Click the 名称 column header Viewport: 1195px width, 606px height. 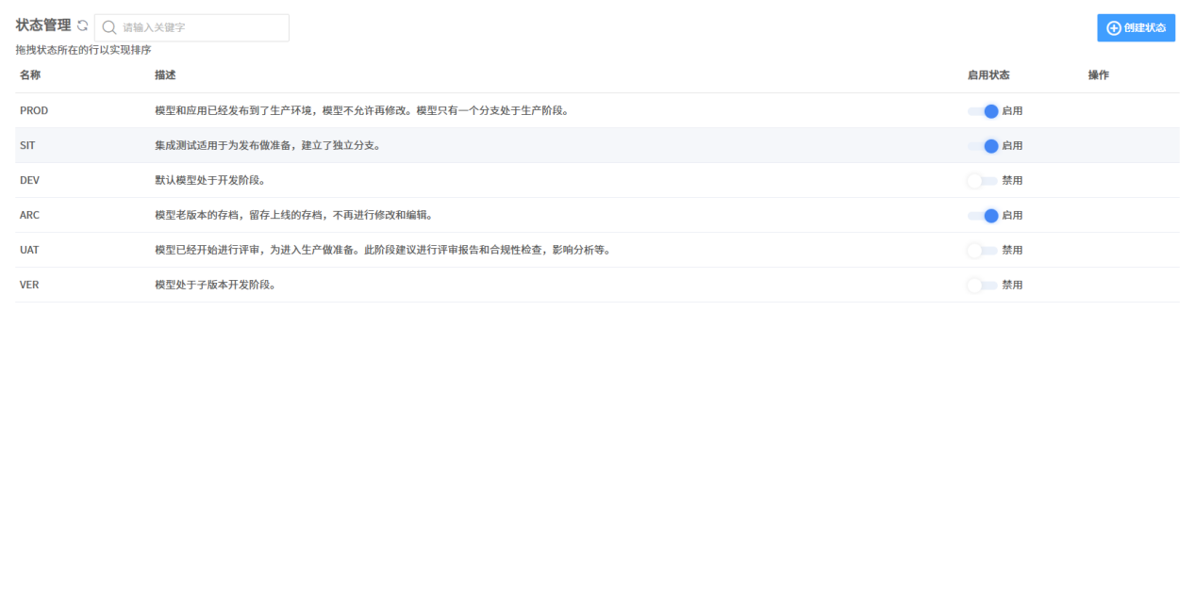click(30, 74)
